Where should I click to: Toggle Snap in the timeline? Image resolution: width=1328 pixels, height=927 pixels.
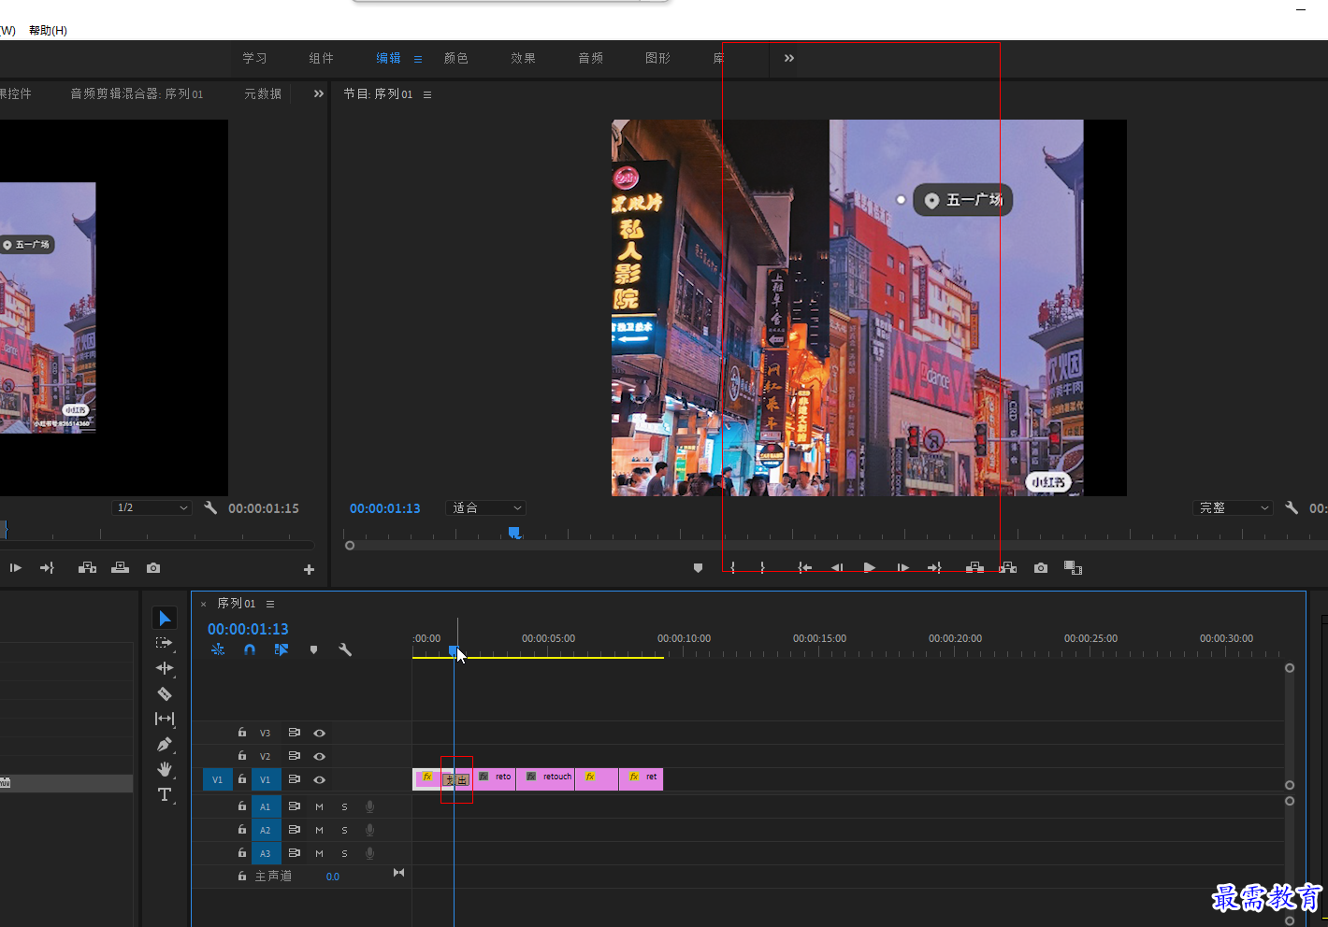pyautogui.click(x=250, y=649)
